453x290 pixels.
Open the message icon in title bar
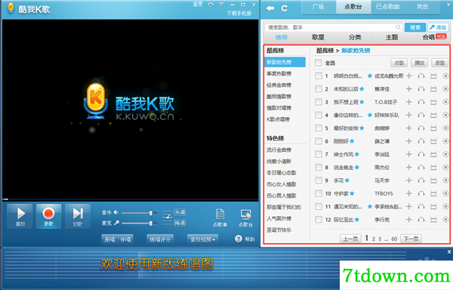coord(211,5)
